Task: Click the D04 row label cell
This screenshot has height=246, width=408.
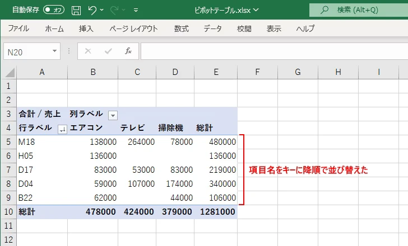Action: tap(42, 184)
